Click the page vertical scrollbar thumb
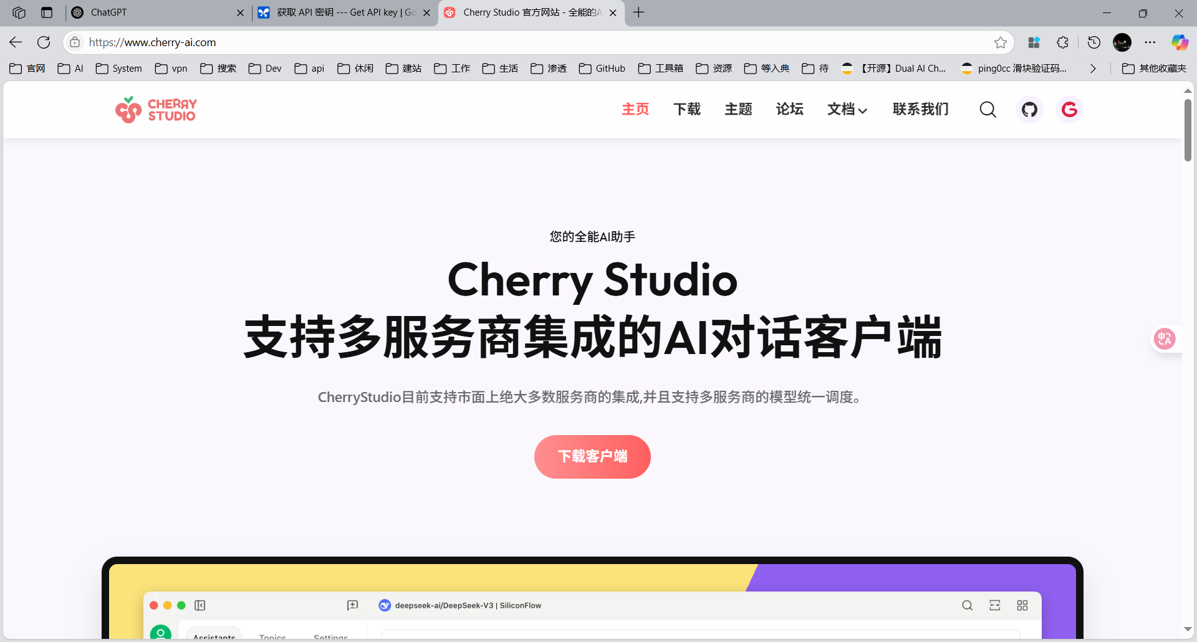Image resolution: width=1197 pixels, height=642 pixels. tap(1188, 130)
